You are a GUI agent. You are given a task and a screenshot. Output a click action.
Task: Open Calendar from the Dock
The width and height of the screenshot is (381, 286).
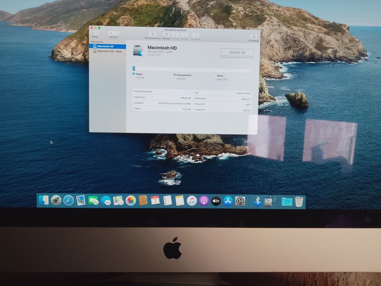pyautogui.click(x=155, y=201)
